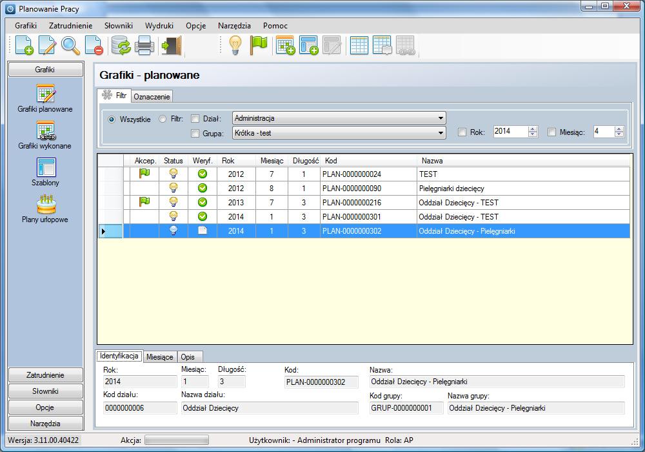645x452 pixels.
Task: Click verification checkmark in PLAN-0000000301 row
Action: click(x=203, y=216)
